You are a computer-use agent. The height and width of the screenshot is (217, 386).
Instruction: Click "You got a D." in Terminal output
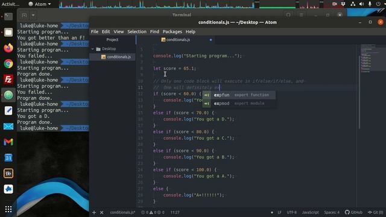[x=33, y=116]
